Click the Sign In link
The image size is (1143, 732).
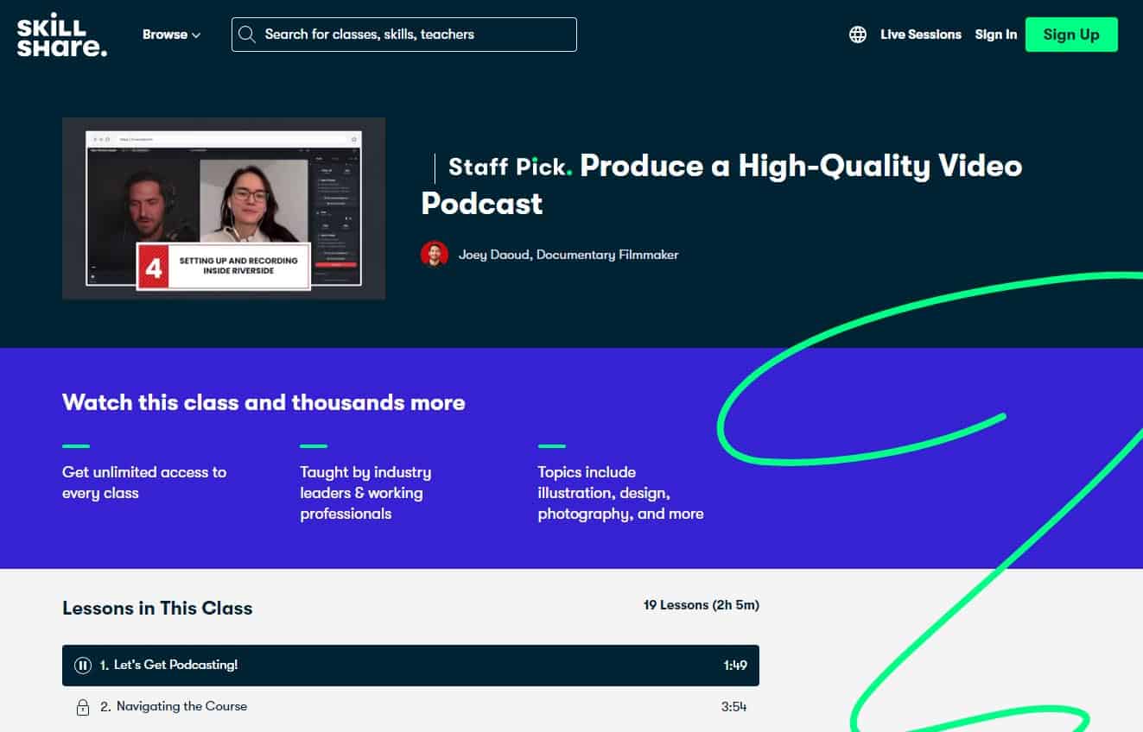(995, 35)
